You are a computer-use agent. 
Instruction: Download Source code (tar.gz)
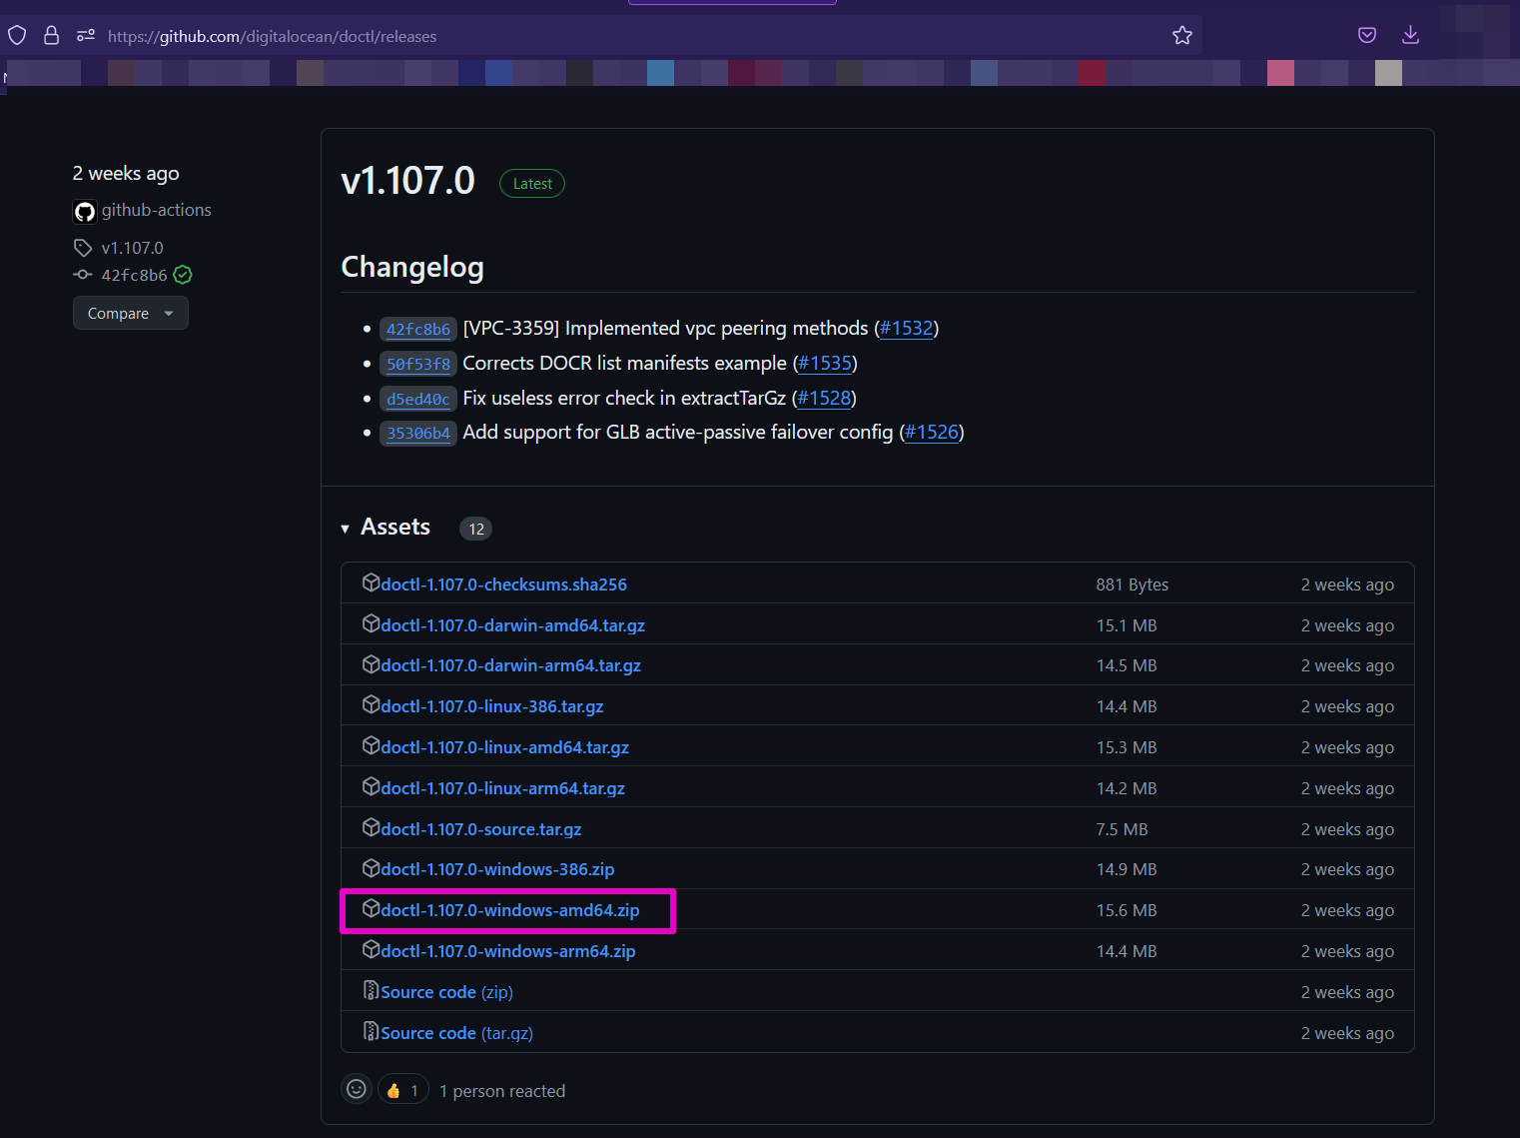tap(456, 1033)
